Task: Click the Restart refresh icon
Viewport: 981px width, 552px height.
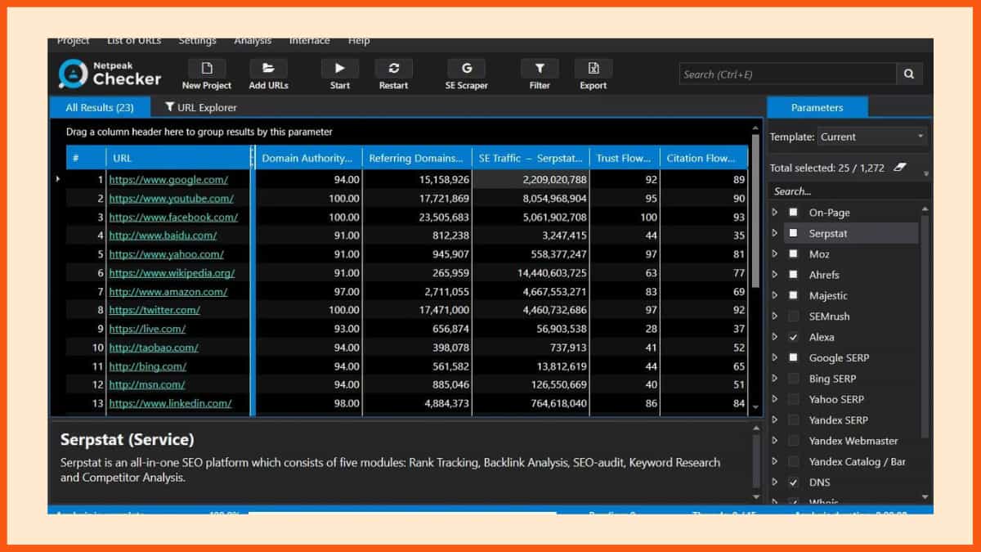Action: [x=393, y=69]
